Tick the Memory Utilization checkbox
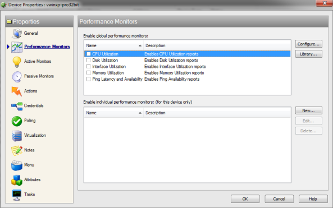The width and height of the screenshot is (333, 208). pos(89,73)
